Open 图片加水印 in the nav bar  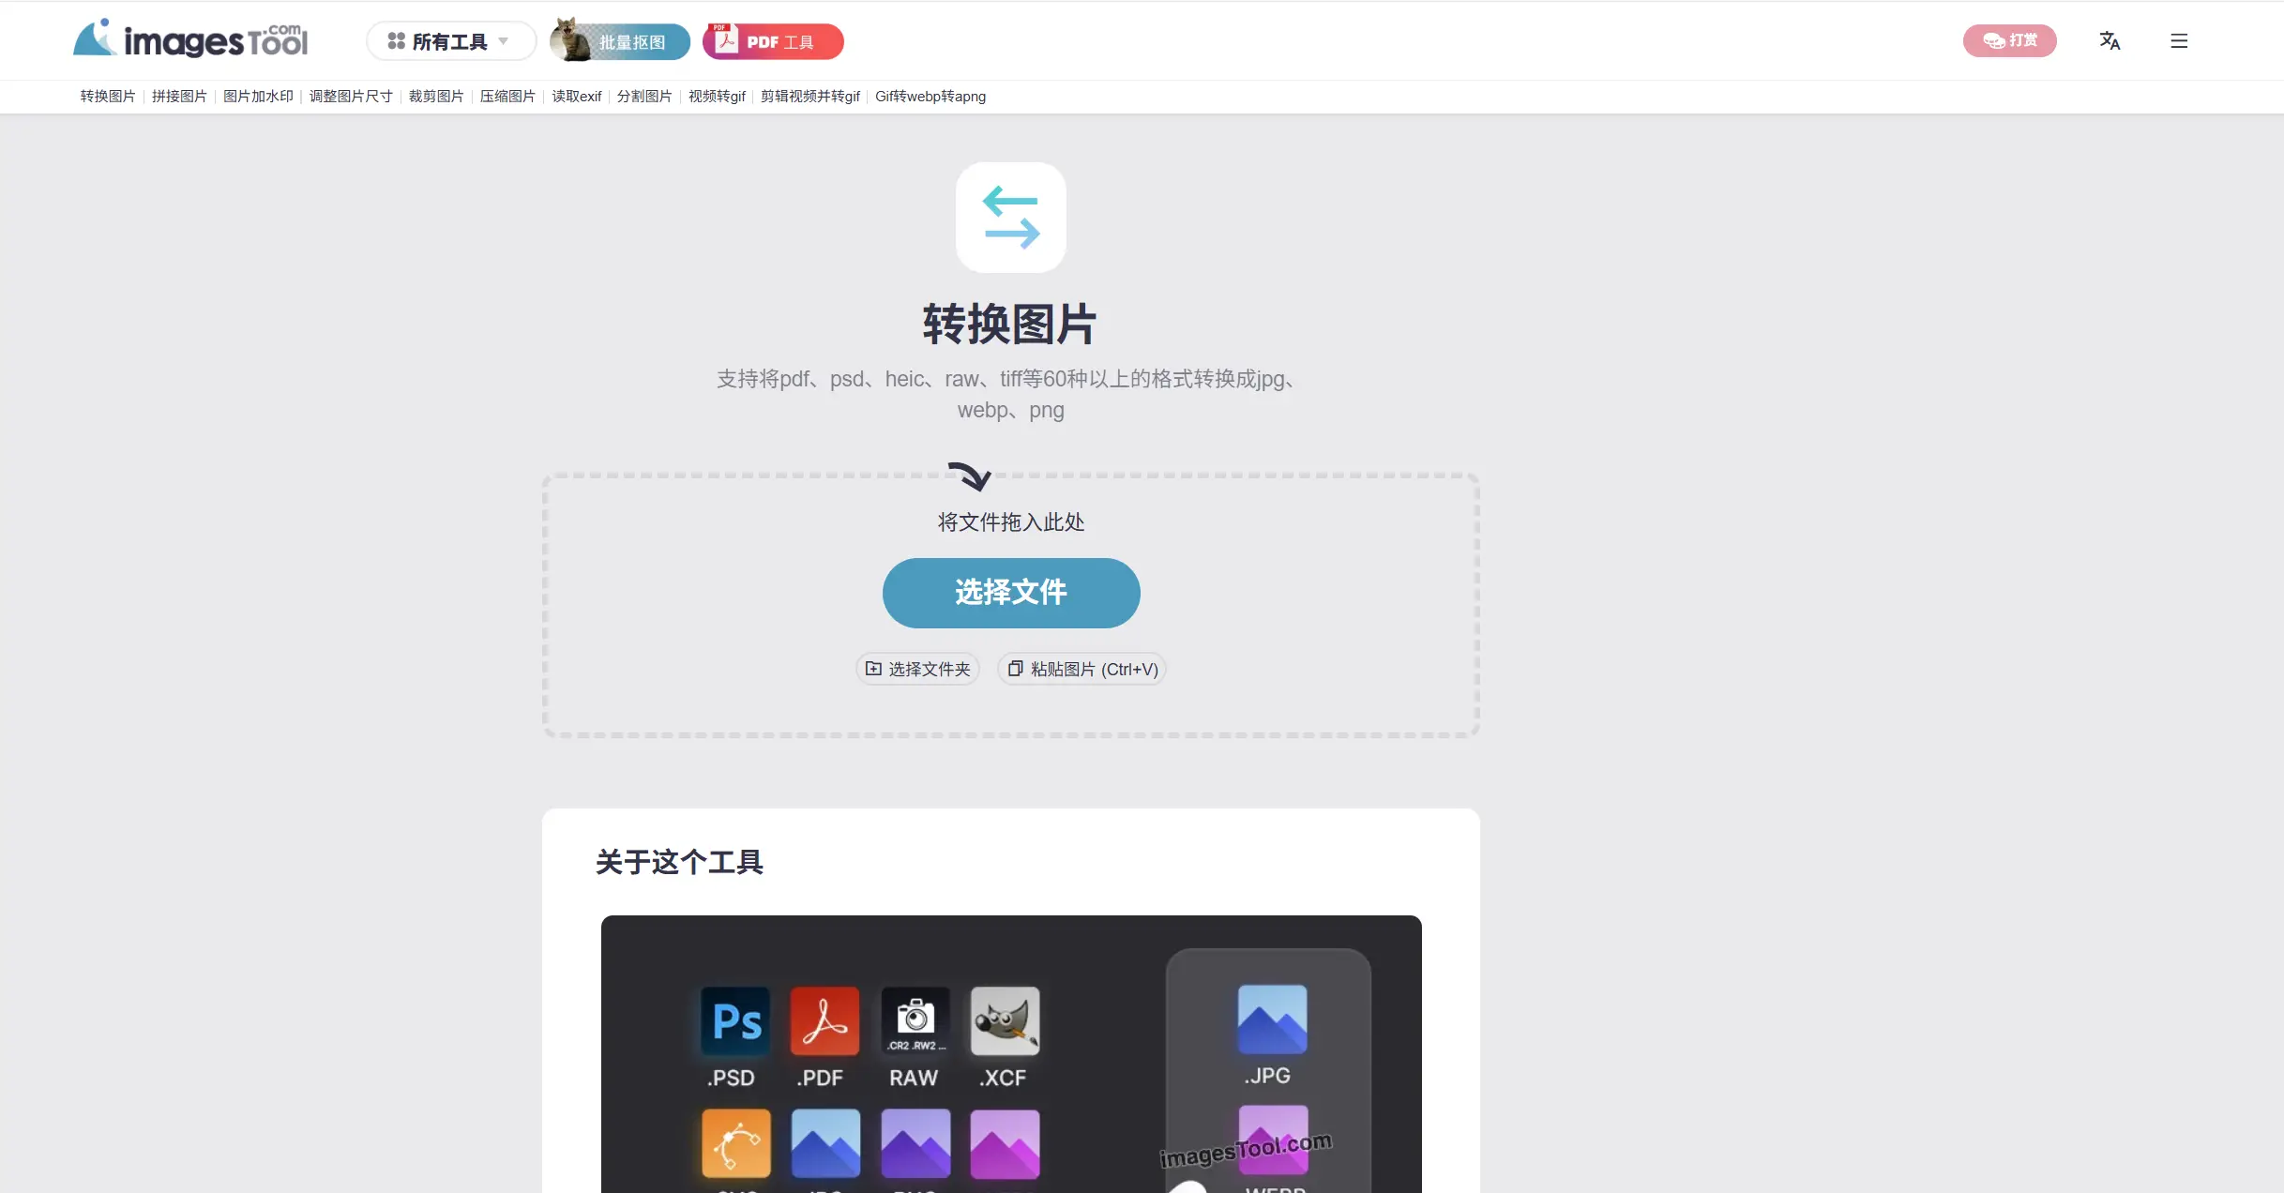pyautogui.click(x=258, y=97)
